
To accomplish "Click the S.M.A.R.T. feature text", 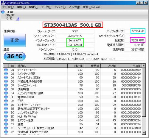I will tap(63, 59).
